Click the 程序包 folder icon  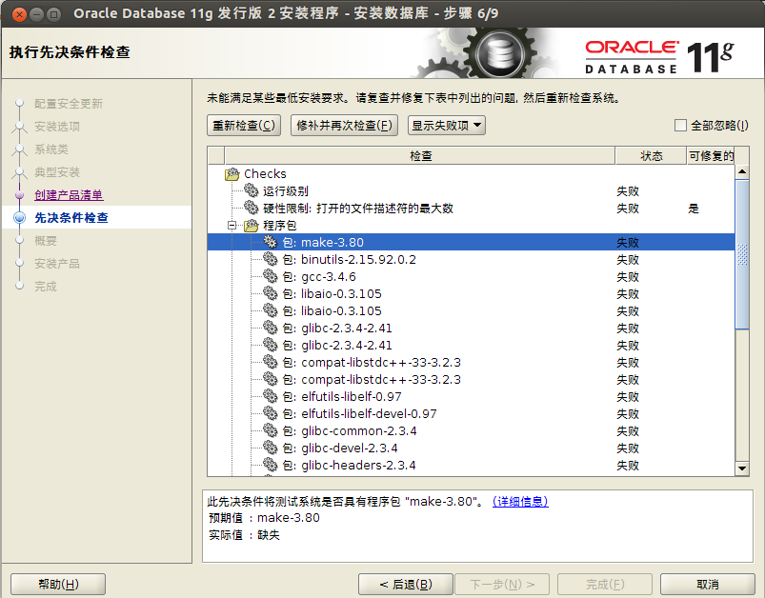click(252, 225)
